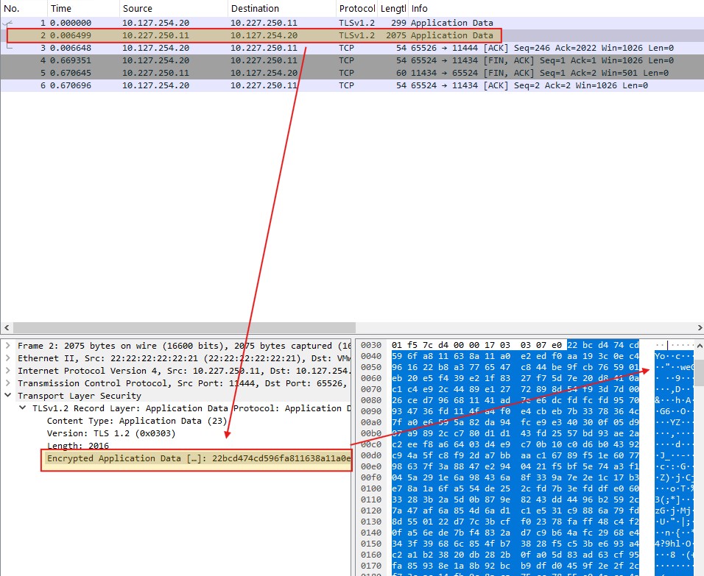Sort packets by the No. column header
704x576 pixels.
coord(24,8)
